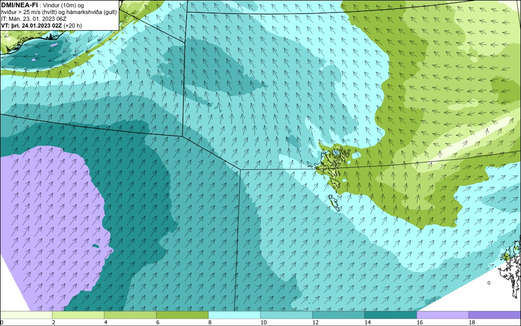Click the legend scale label '4'
The height and width of the screenshot is (326, 521).
tap(106, 322)
